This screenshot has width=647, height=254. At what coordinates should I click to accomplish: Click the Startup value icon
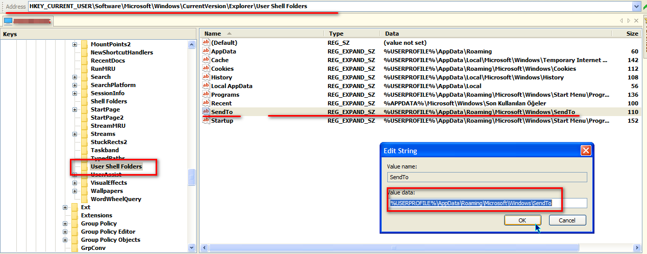(x=206, y=121)
